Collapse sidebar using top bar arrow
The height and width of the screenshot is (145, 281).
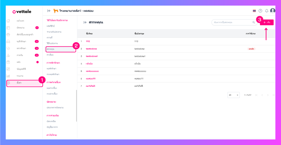49,11
